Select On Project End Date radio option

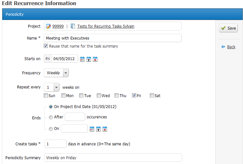click(x=51, y=107)
